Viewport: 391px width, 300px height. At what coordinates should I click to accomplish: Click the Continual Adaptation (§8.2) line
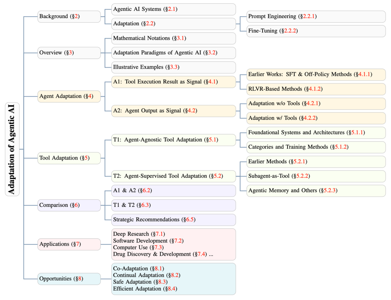tap(147, 275)
